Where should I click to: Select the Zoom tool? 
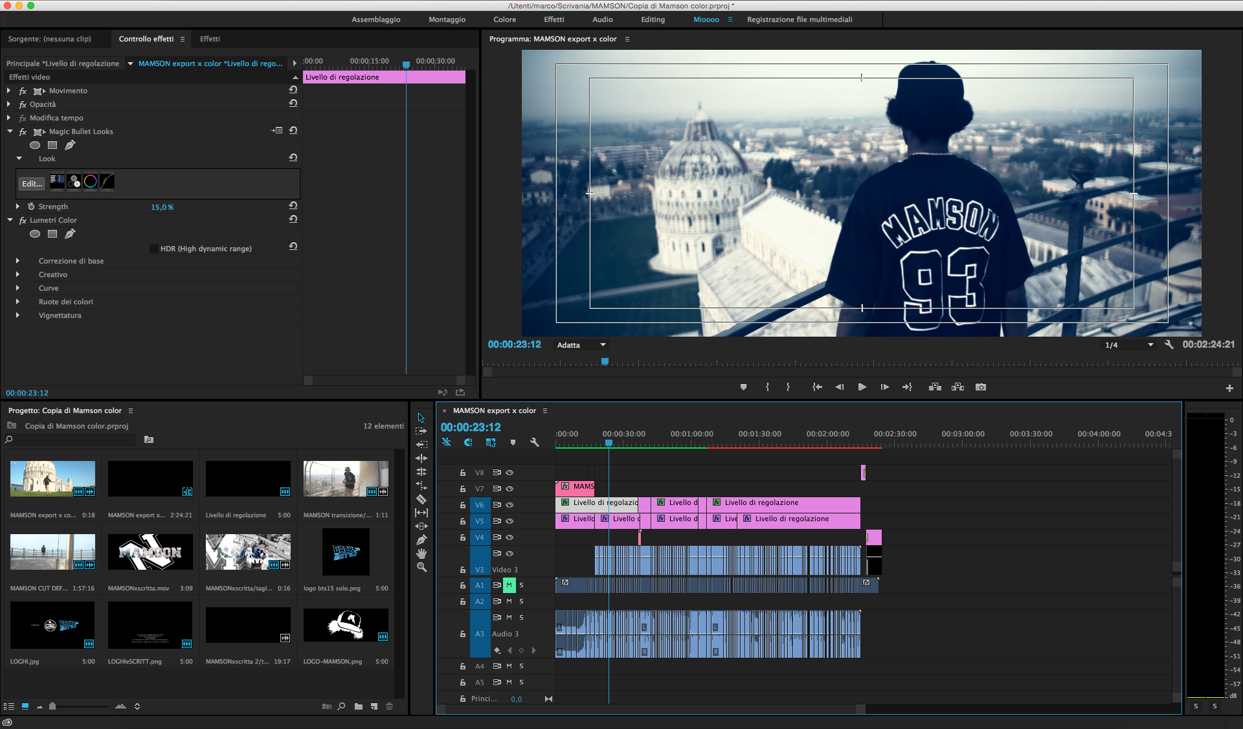(x=421, y=567)
